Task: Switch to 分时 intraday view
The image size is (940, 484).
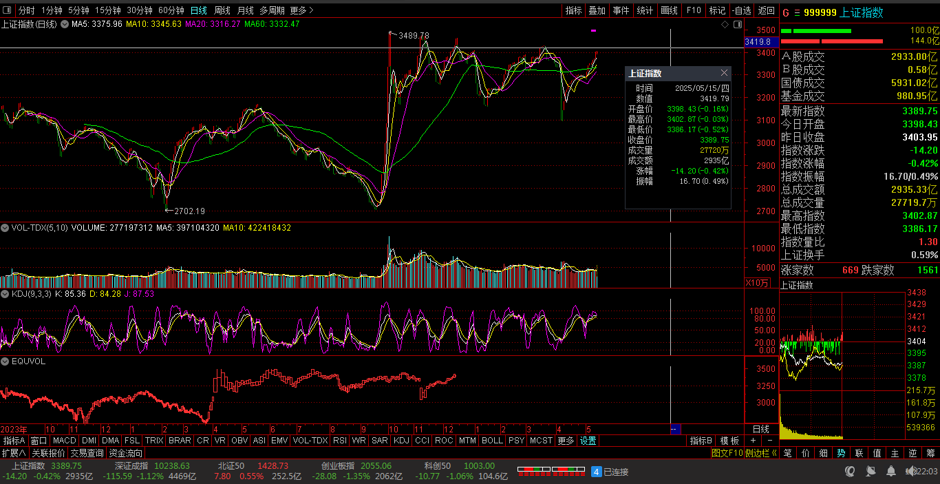Action: tap(26, 10)
